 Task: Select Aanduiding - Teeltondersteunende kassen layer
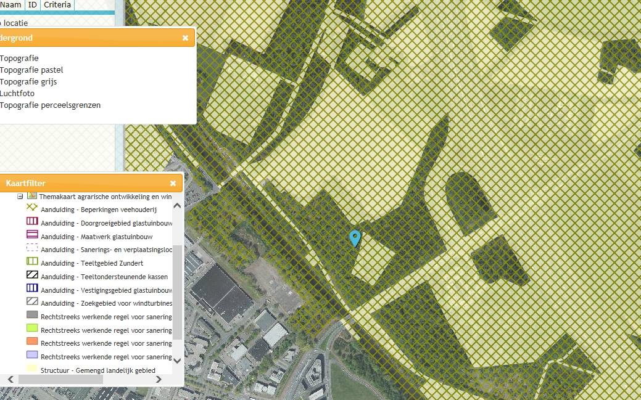click(104, 277)
